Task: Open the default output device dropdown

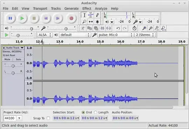Action: point(75,35)
